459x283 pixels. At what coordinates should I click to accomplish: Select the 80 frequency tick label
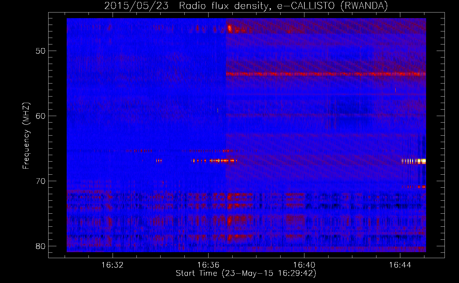click(41, 246)
